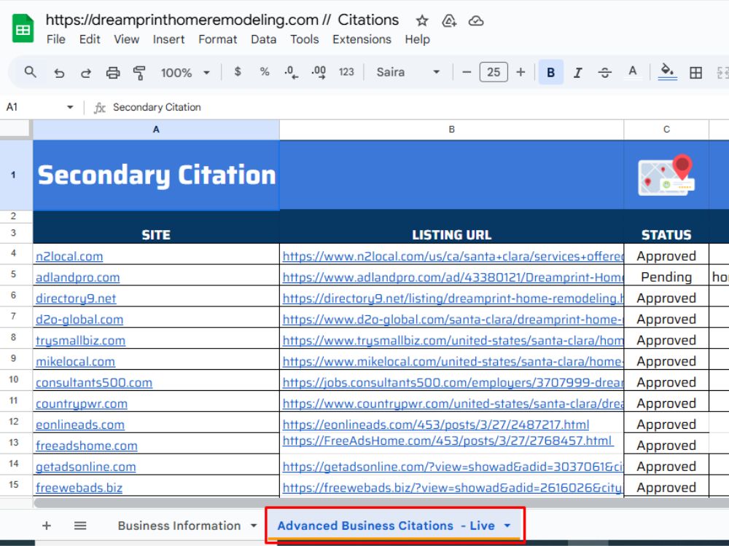The height and width of the screenshot is (546, 729).
Task: Select column C header
Action: coord(666,130)
